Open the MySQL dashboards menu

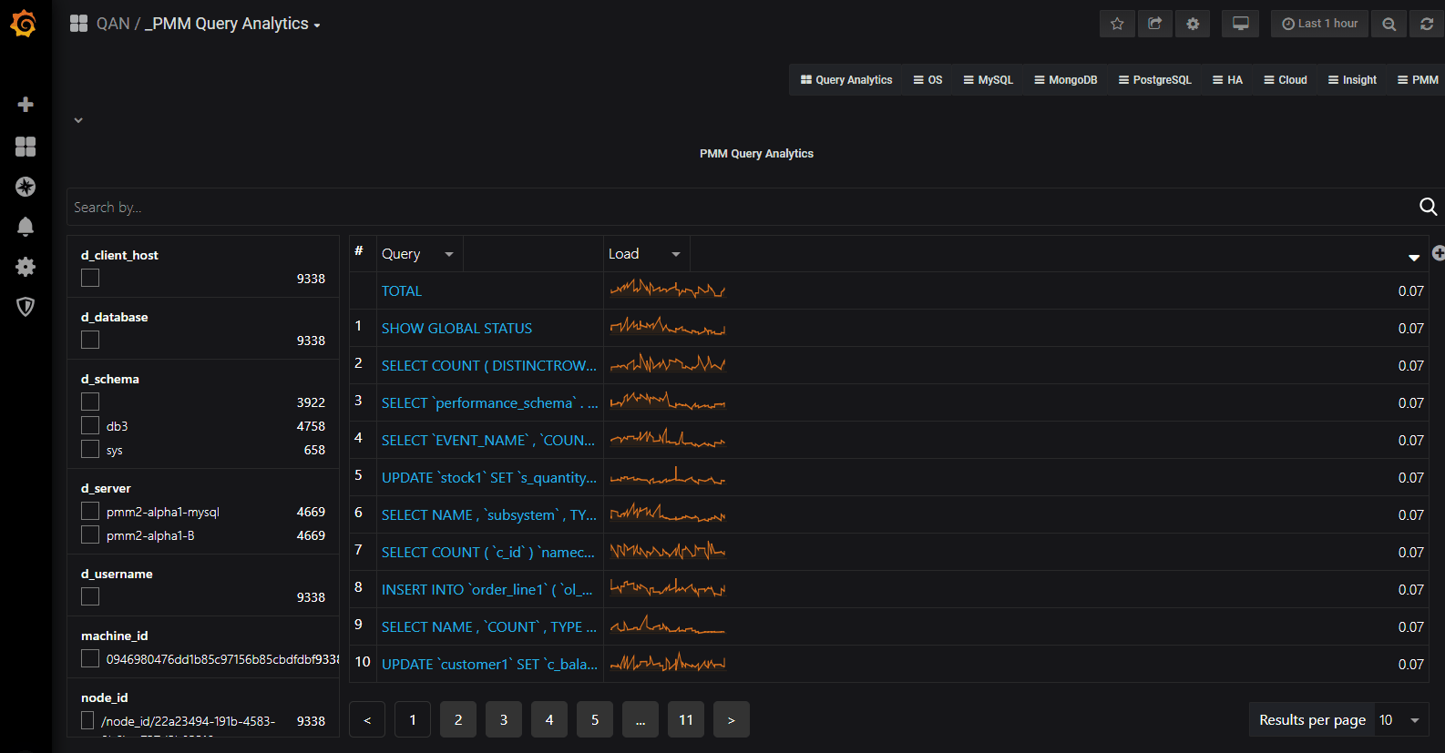click(x=988, y=80)
